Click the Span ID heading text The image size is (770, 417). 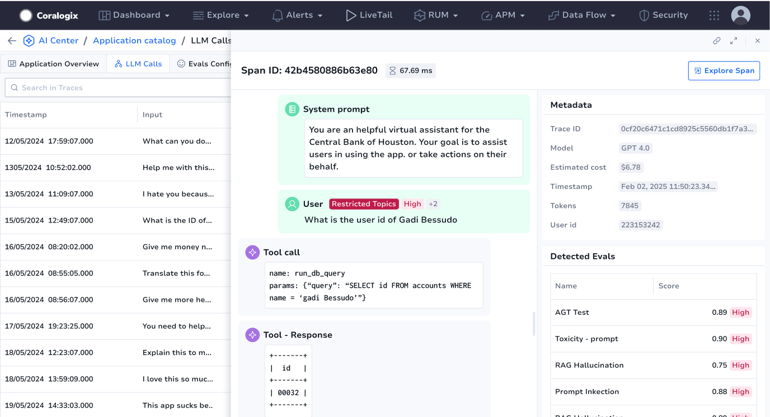[x=309, y=71]
